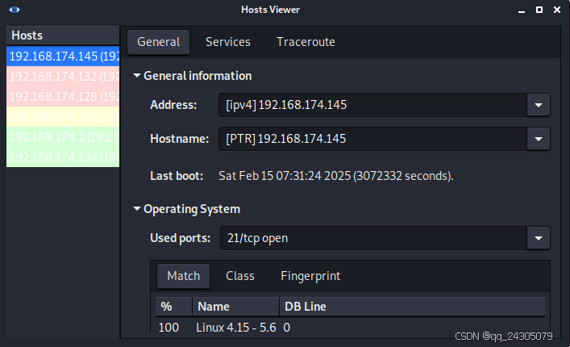
Task: Select host 192.168.174.128 in Hosts list
Action: coord(63,96)
